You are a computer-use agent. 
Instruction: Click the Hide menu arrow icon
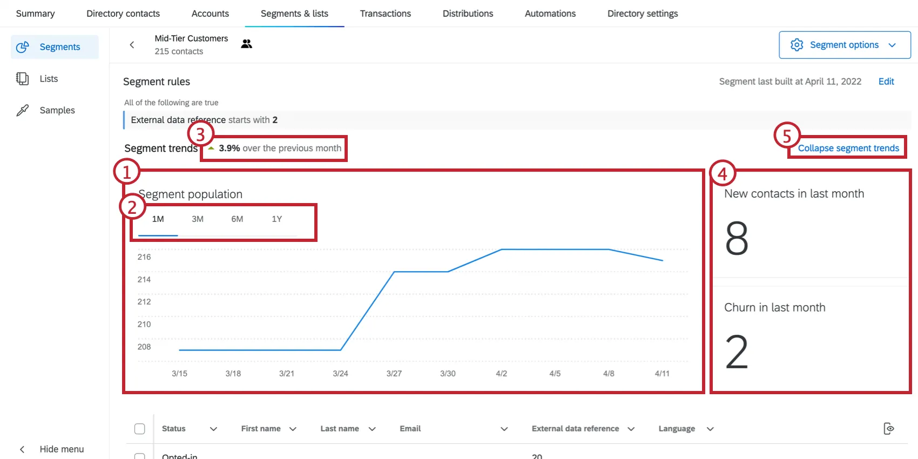(x=22, y=449)
